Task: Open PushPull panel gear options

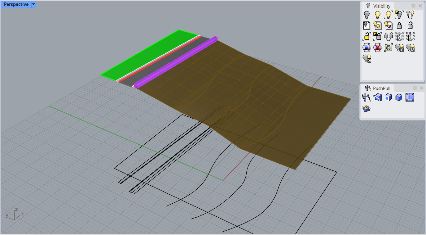Action: point(415,88)
